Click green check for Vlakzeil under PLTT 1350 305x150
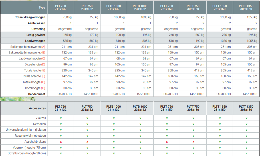260x156 pixels. tap(246, 118)
